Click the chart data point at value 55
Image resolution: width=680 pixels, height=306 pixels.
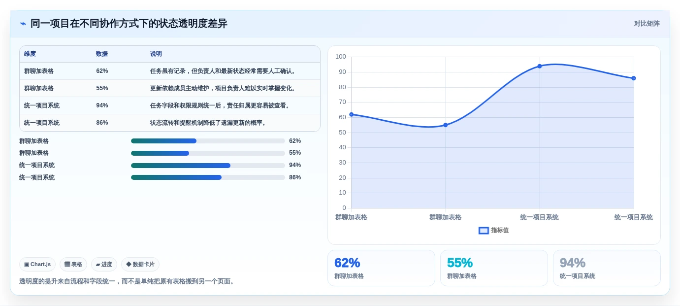[x=446, y=125]
